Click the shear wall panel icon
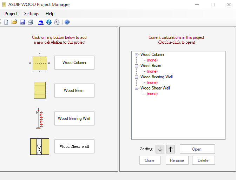 tap(40, 146)
